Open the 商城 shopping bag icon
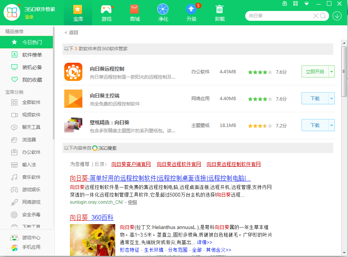Image resolution: width=348 pixels, height=257 pixels. (x=135, y=10)
